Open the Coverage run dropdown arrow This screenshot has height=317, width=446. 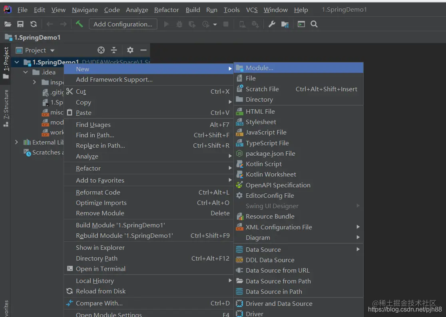coord(215,24)
